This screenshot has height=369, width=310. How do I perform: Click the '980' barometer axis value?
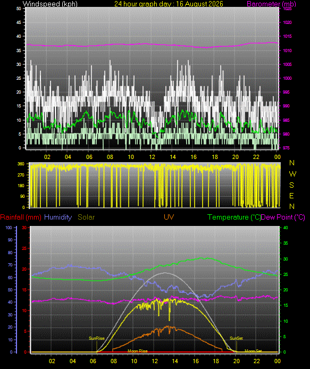click(x=286, y=134)
